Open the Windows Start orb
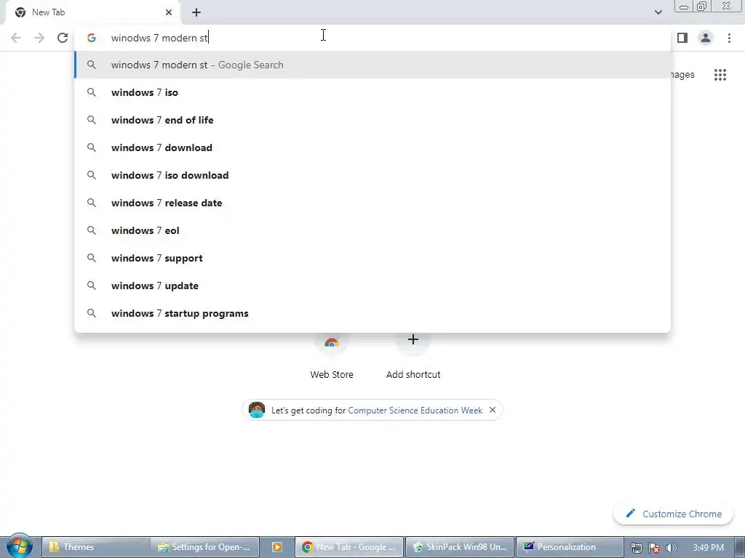 (20, 546)
